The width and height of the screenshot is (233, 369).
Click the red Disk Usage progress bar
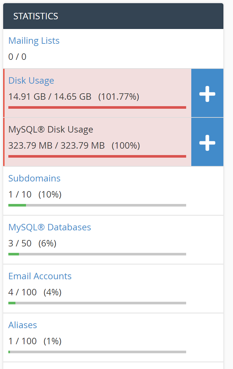(x=97, y=107)
